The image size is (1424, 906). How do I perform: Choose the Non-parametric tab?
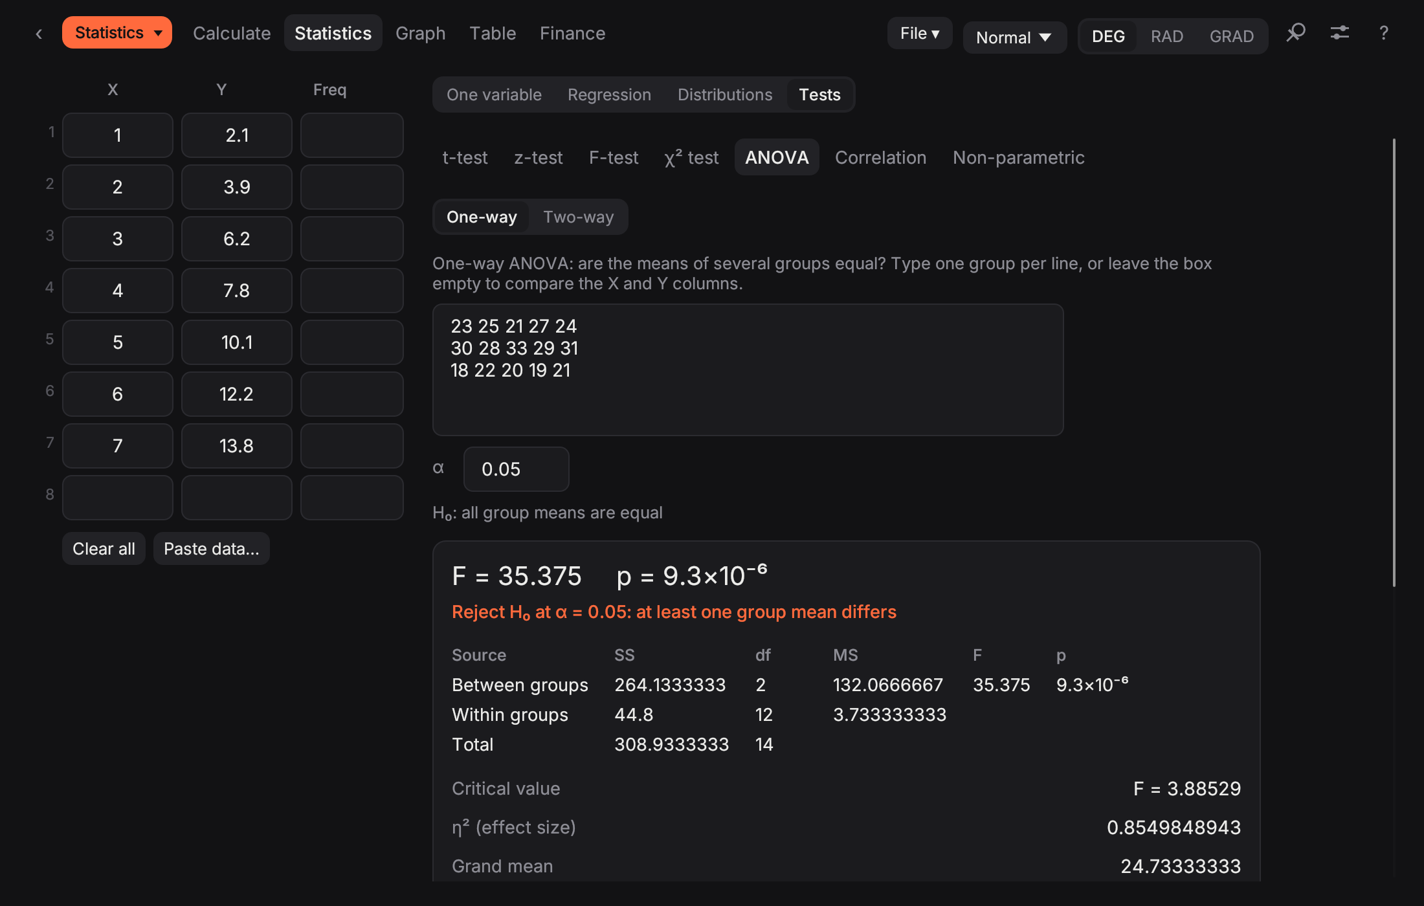tap(1018, 157)
